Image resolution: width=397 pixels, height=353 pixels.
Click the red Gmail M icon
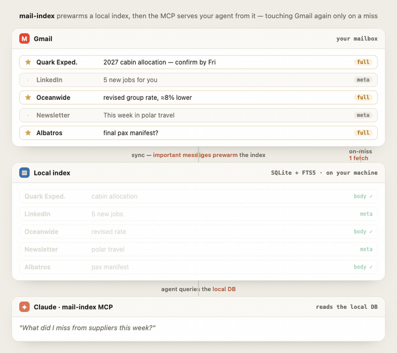click(x=24, y=39)
